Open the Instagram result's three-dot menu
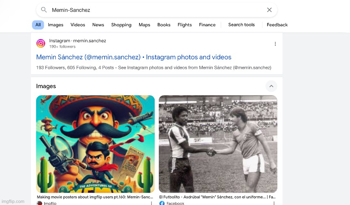 coord(275,44)
